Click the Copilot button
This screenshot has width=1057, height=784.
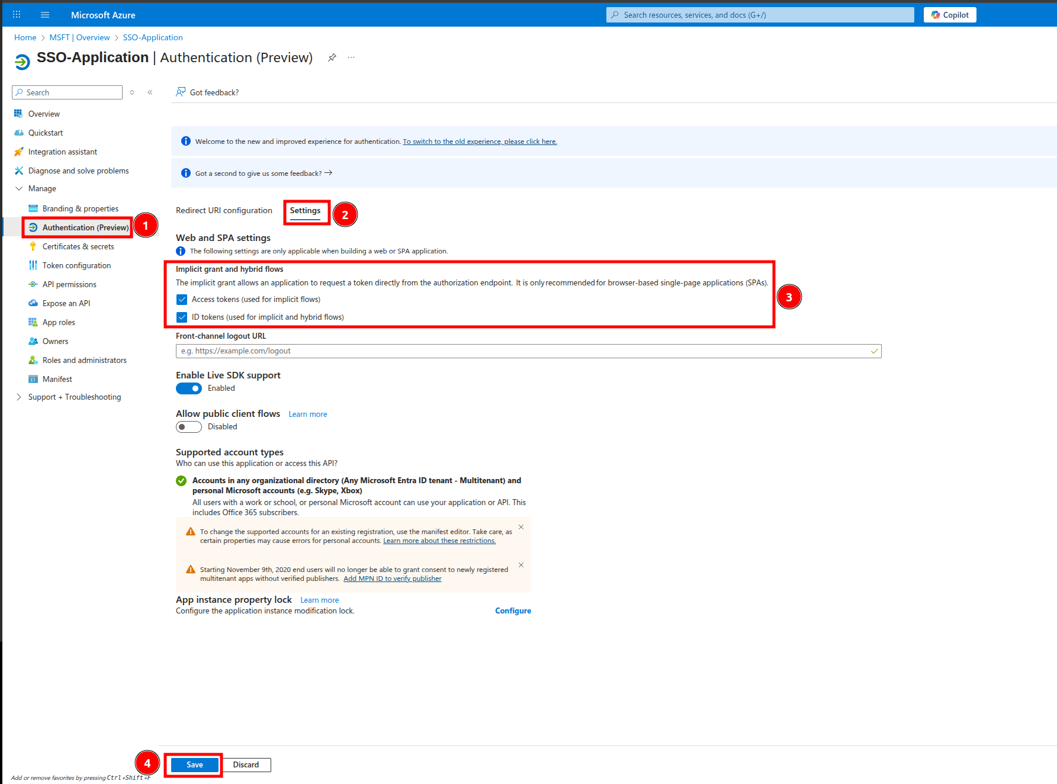pos(950,15)
